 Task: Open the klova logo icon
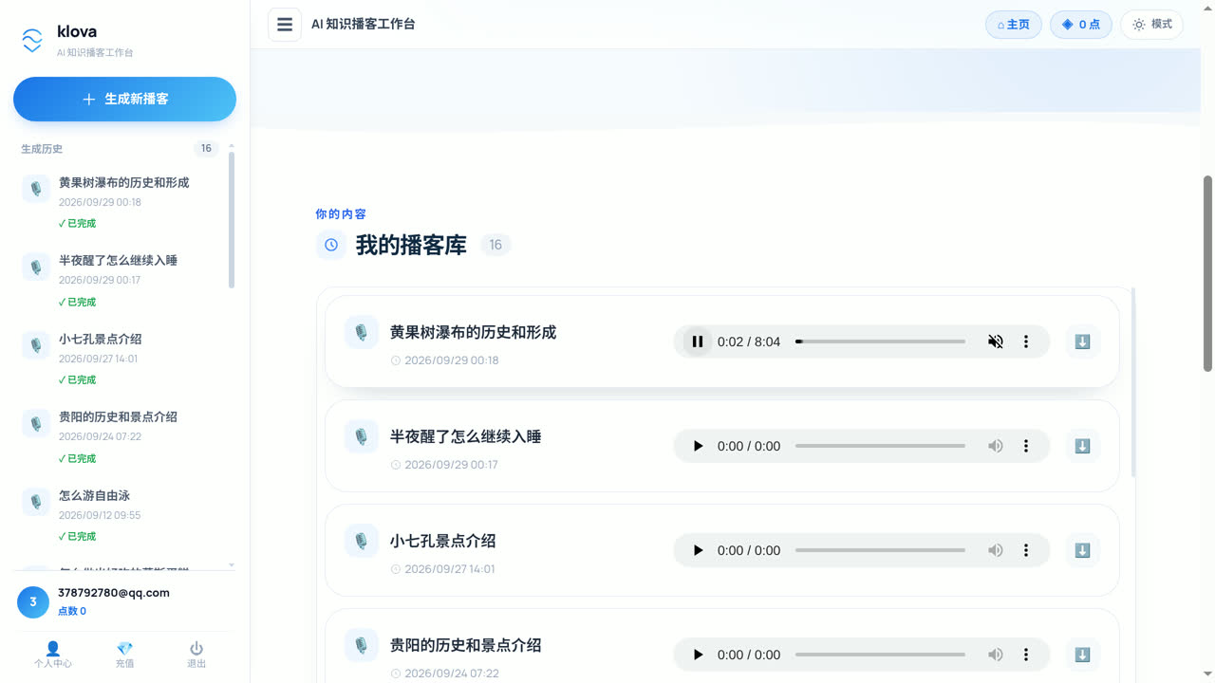pos(32,40)
